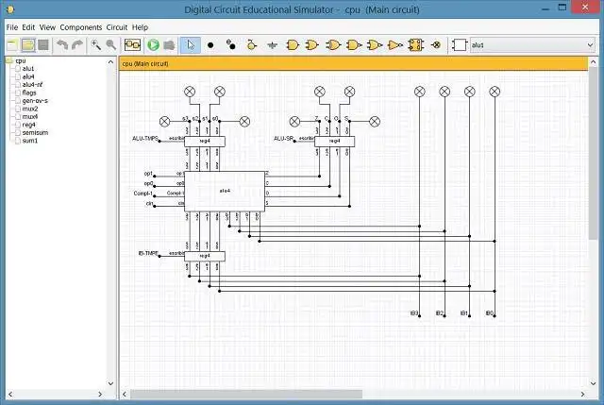Select the XOR gate tool

coord(333,45)
